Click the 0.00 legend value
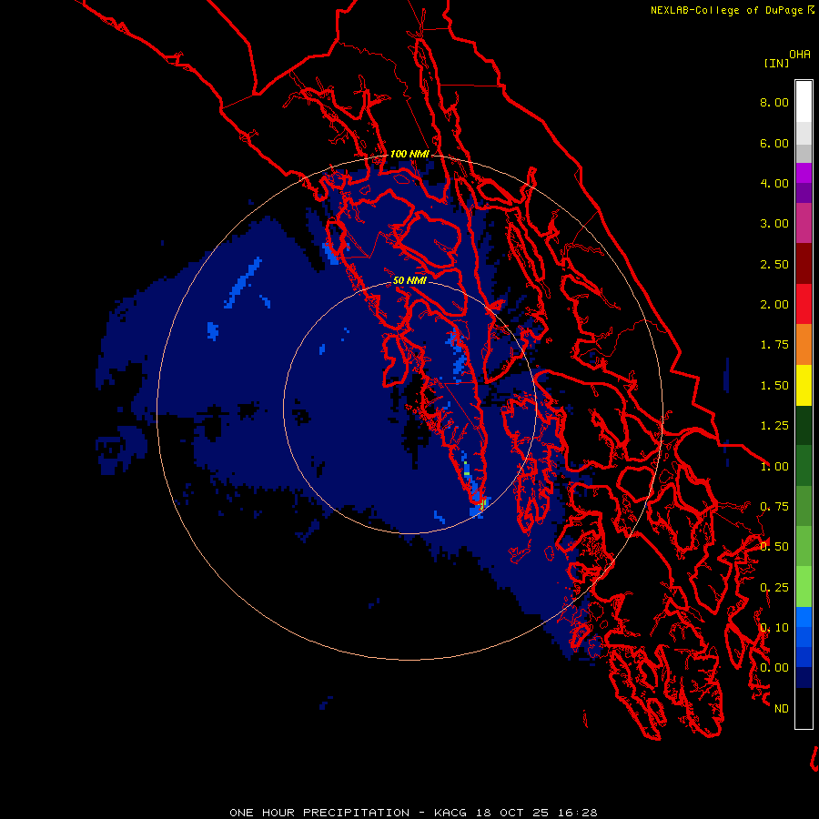This screenshot has width=819, height=819. click(774, 668)
